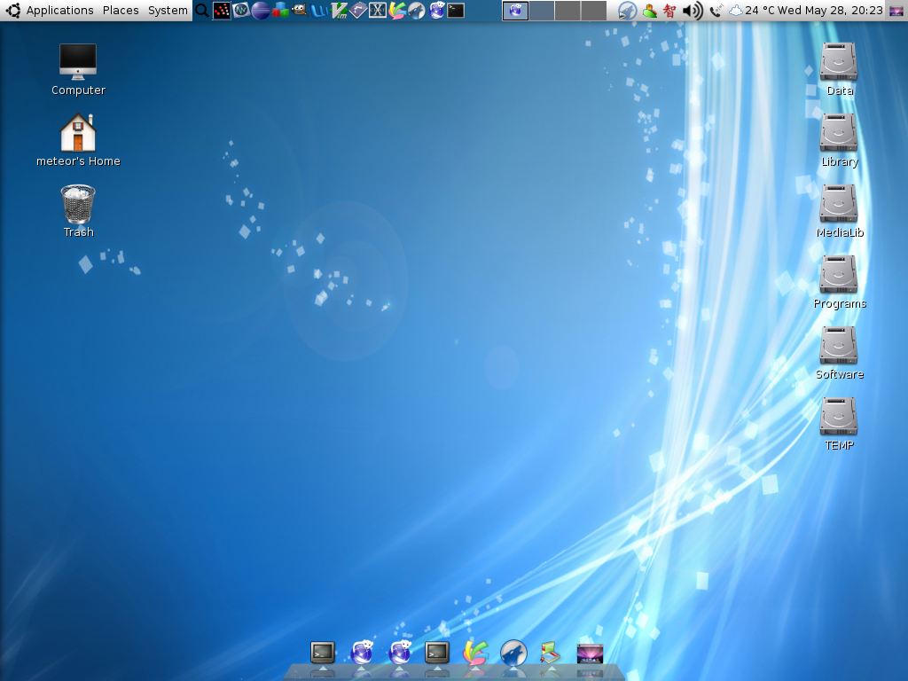This screenshot has height=681, width=908.
Task: Switch to the fourth workspace
Action: [x=593, y=11]
